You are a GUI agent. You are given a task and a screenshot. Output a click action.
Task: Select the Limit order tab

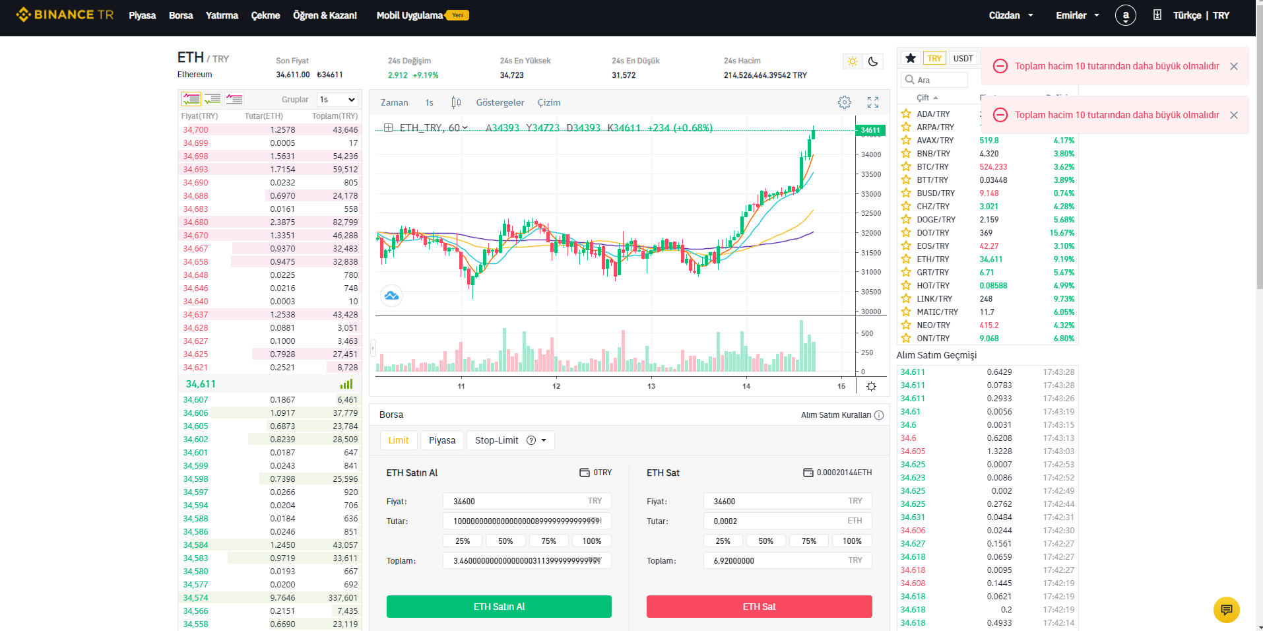coord(399,440)
